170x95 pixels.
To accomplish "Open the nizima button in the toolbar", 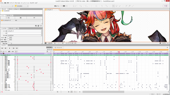I will click(165, 6).
